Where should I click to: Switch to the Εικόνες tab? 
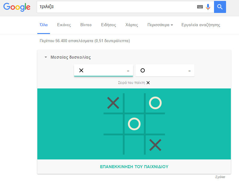[64, 25]
